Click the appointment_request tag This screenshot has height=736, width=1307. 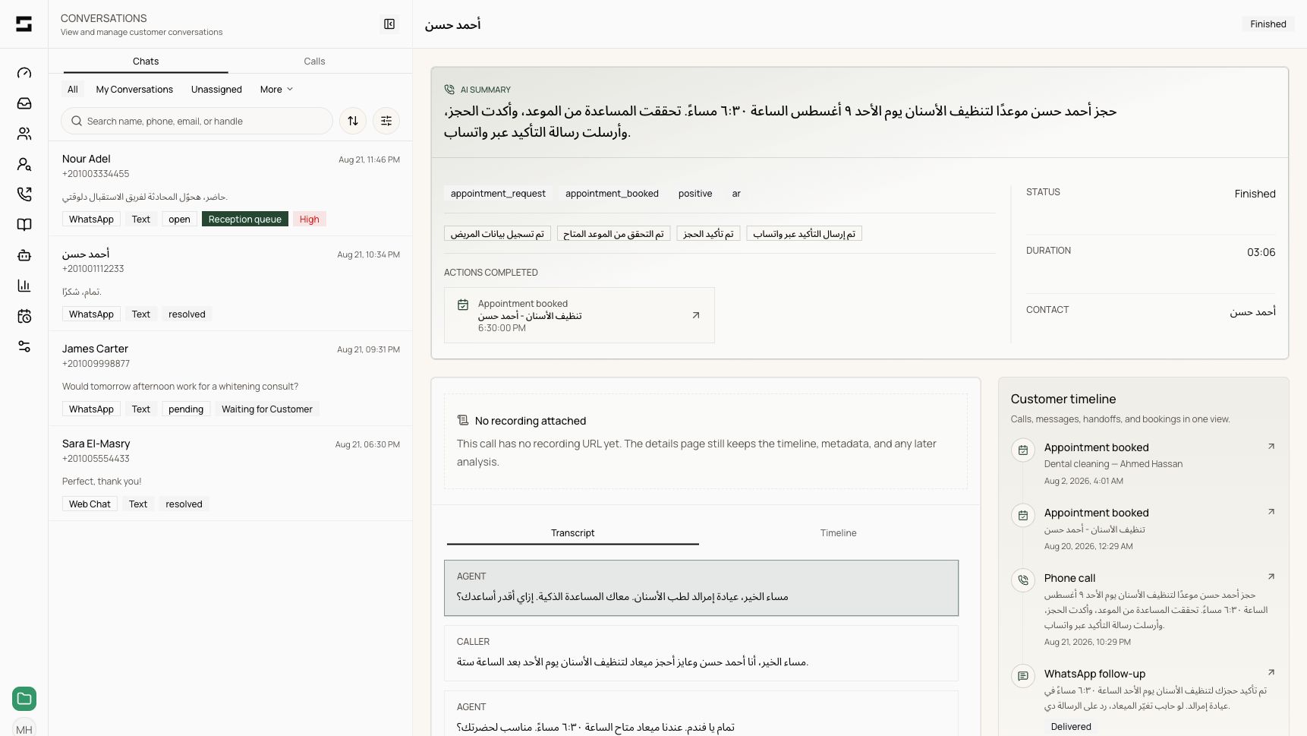[498, 194]
